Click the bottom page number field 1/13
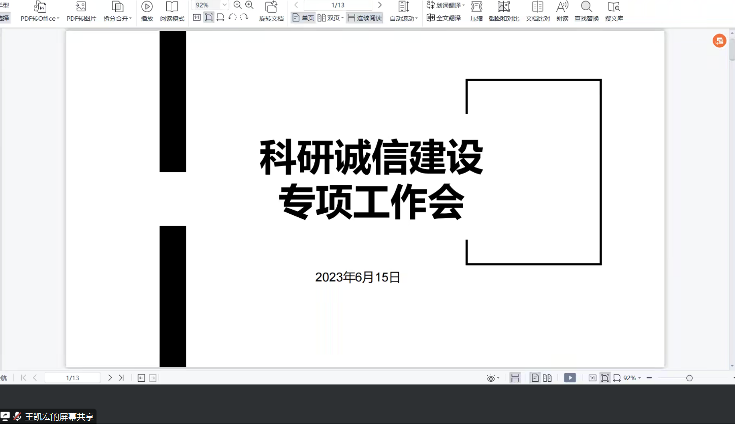The image size is (735, 432). 72,378
